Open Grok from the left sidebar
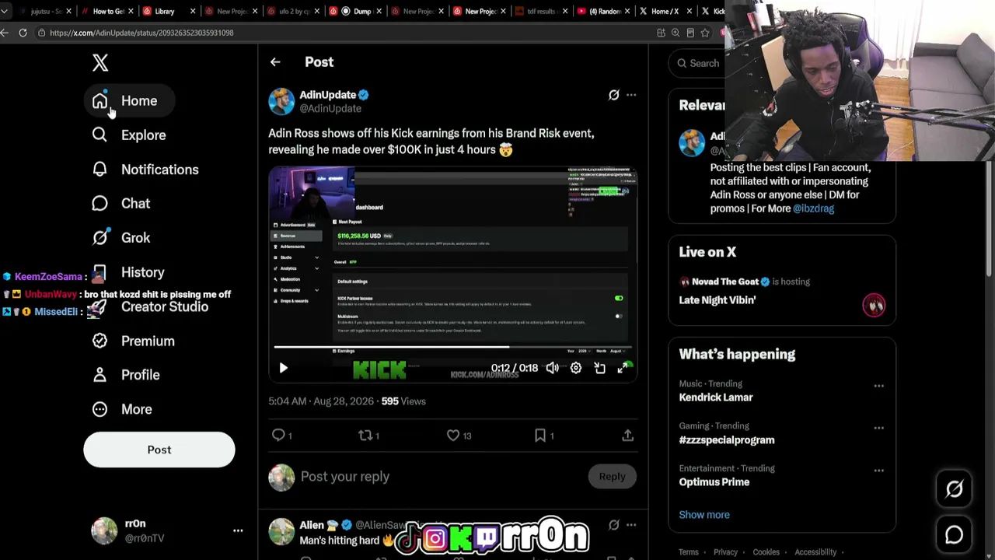This screenshot has width=995, height=560. [x=121, y=238]
